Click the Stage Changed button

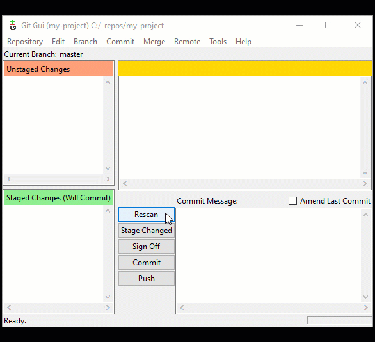tap(147, 231)
